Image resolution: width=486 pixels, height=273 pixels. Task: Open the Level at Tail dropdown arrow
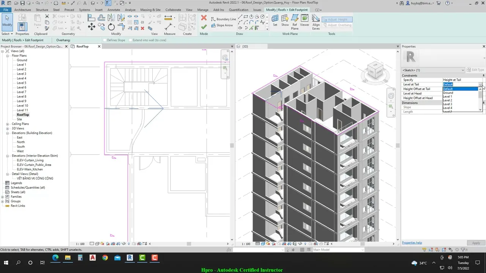pos(480,85)
